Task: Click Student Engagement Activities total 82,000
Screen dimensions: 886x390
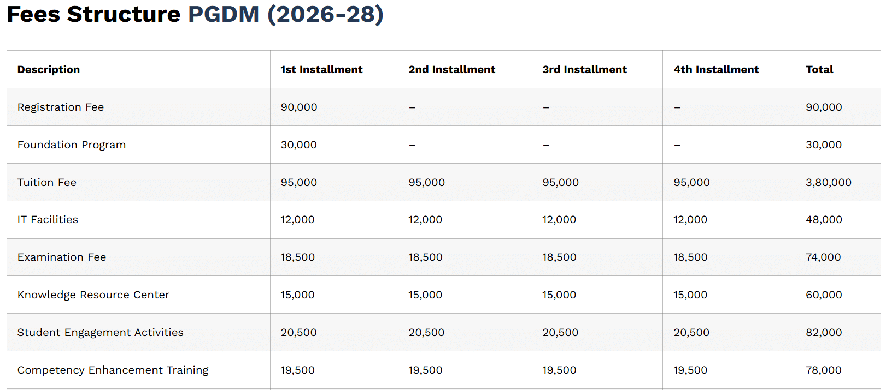Action: point(824,332)
